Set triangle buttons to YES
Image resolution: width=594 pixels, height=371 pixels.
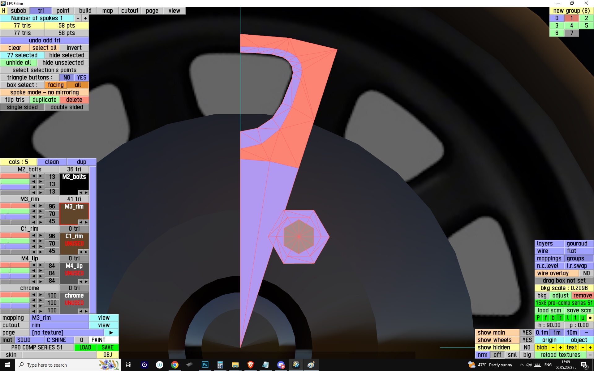tap(82, 78)
